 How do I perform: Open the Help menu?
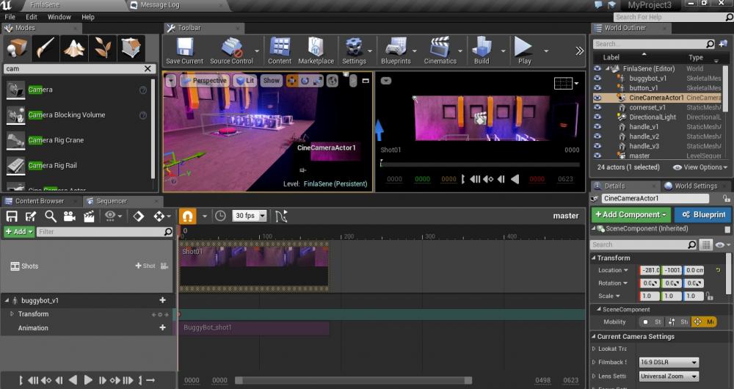[88, 17]
